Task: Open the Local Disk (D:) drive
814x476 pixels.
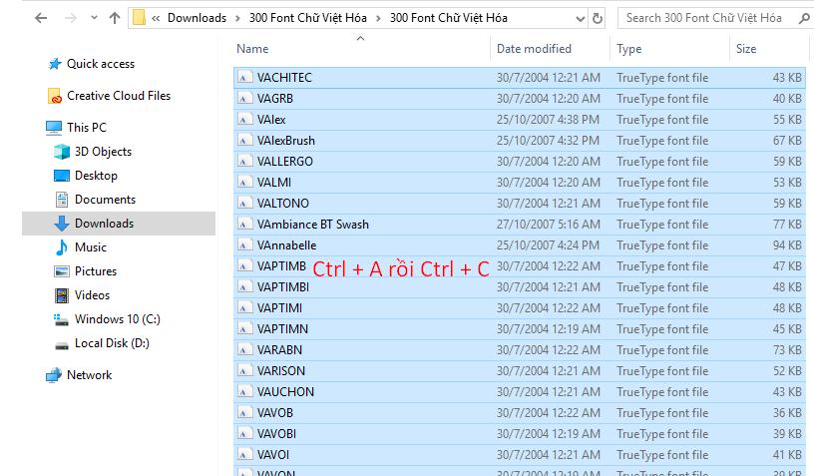Action: coord(112,343)
